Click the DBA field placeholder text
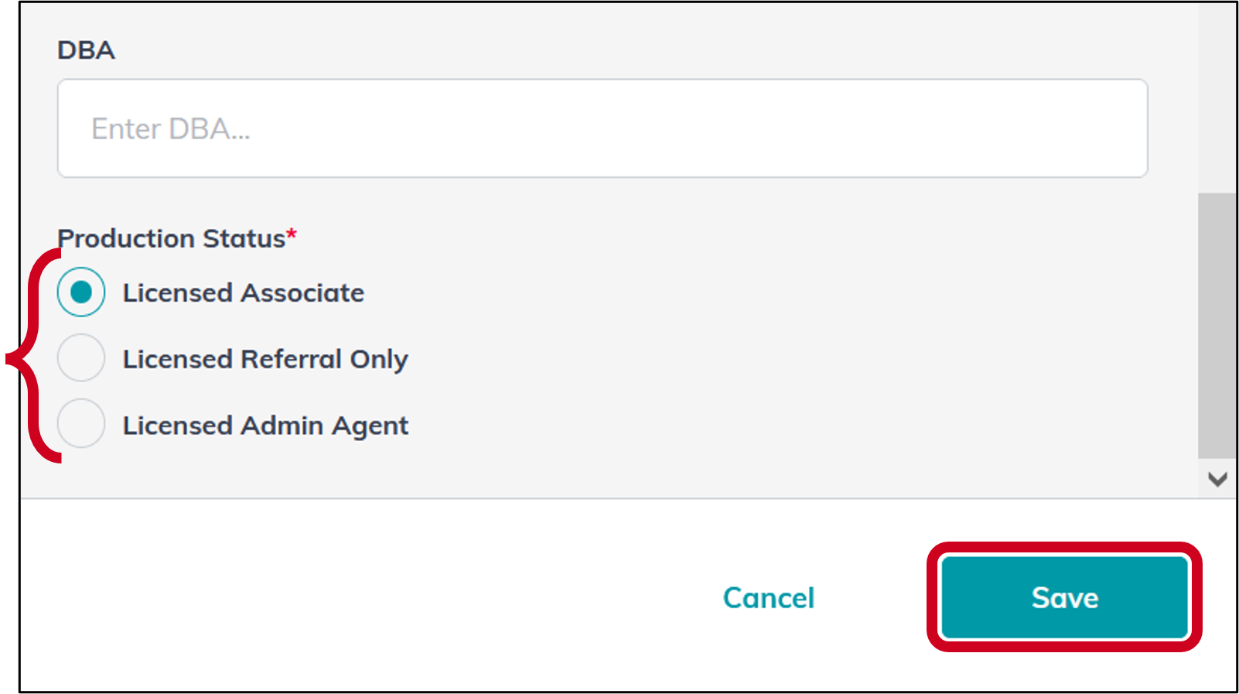The height and width of the screenshot is (694, 1239). [x=172, y=128]
